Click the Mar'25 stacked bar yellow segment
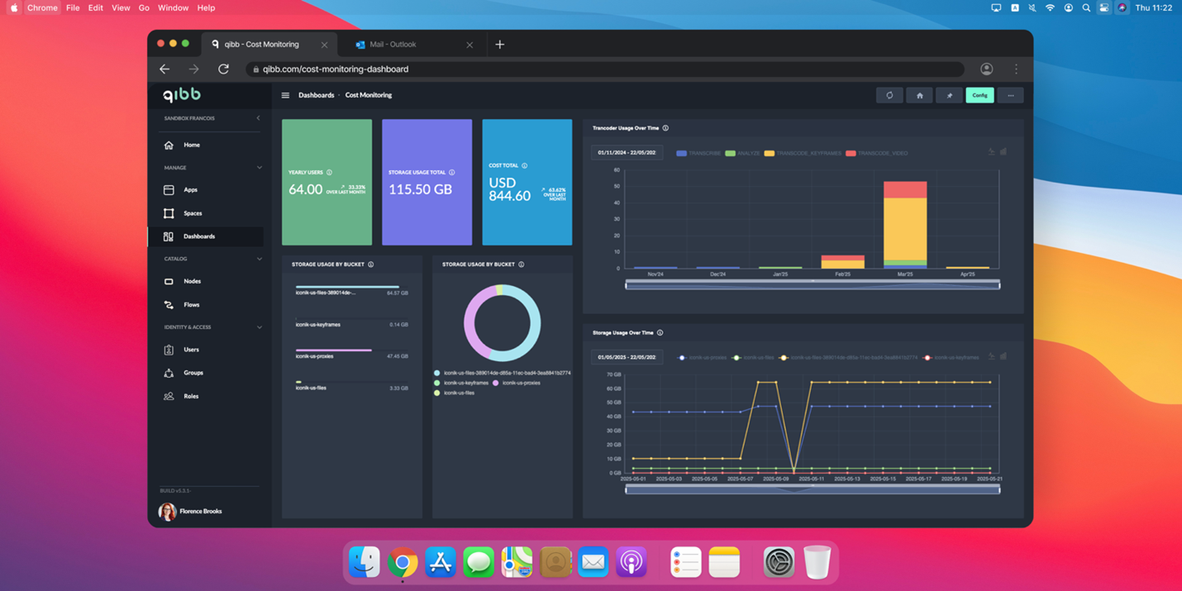 tap(905, 229)
